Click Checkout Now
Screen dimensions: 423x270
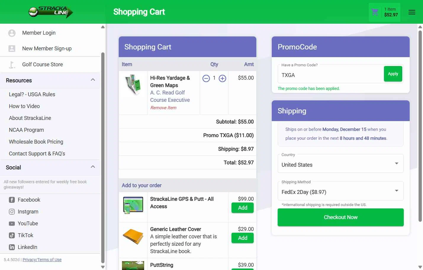340,217
